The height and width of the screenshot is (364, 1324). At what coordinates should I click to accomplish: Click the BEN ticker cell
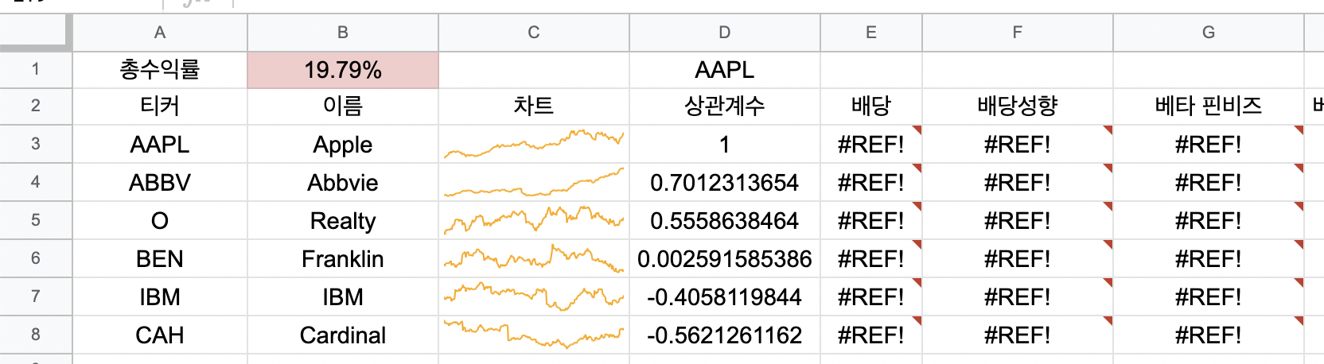coord(160,258)
